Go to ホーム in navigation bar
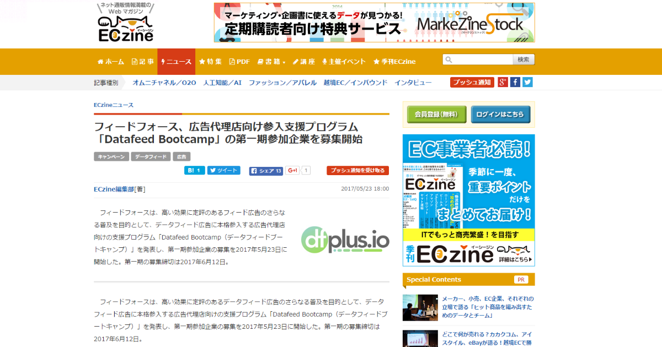662x347 pixels. 110,62
